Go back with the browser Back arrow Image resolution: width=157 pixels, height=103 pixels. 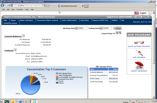coord(3,5)
